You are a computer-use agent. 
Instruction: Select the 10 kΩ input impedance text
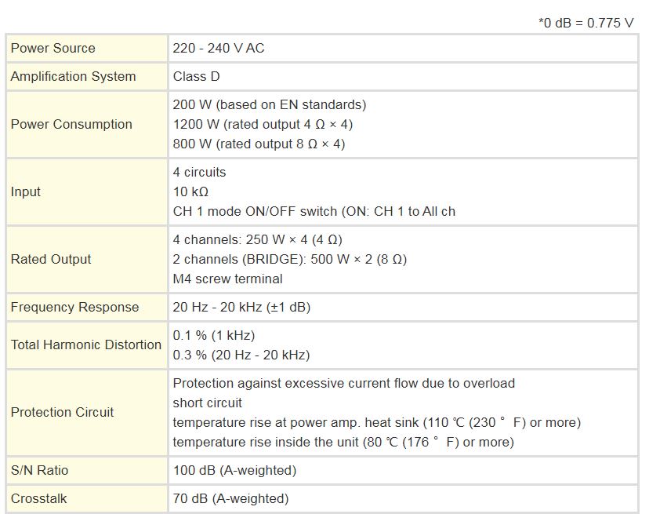click(190, 191)
